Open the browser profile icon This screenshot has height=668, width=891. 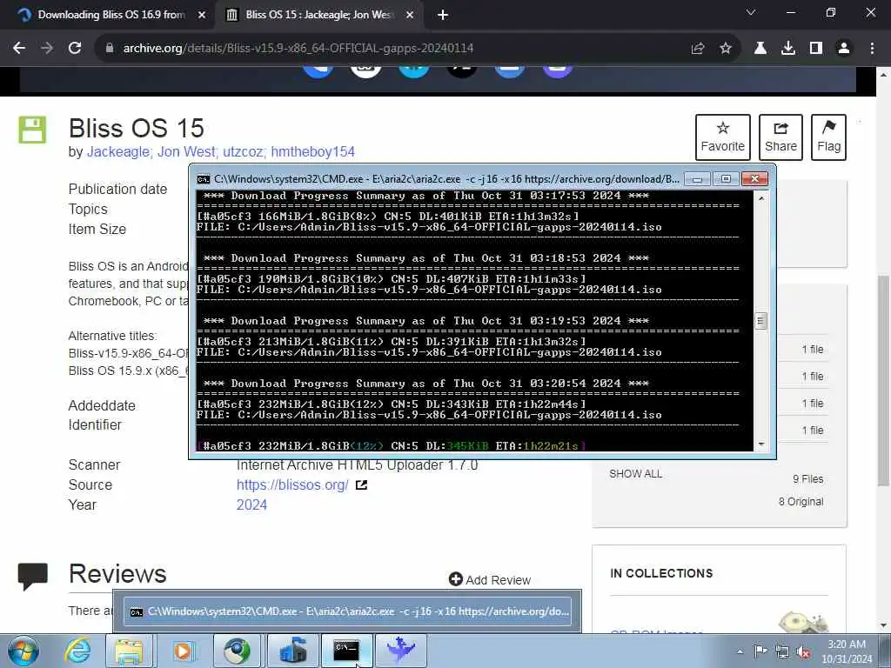click(844, 49)
